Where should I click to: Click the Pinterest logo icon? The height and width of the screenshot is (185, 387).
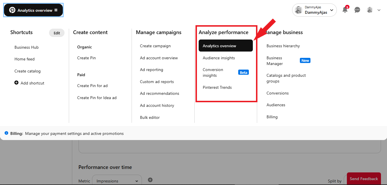tap(12, 10)
